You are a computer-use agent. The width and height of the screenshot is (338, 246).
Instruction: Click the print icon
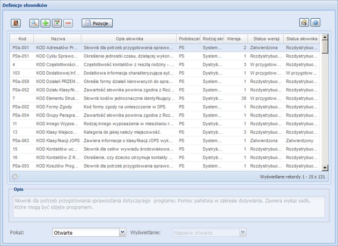[304, 23]
